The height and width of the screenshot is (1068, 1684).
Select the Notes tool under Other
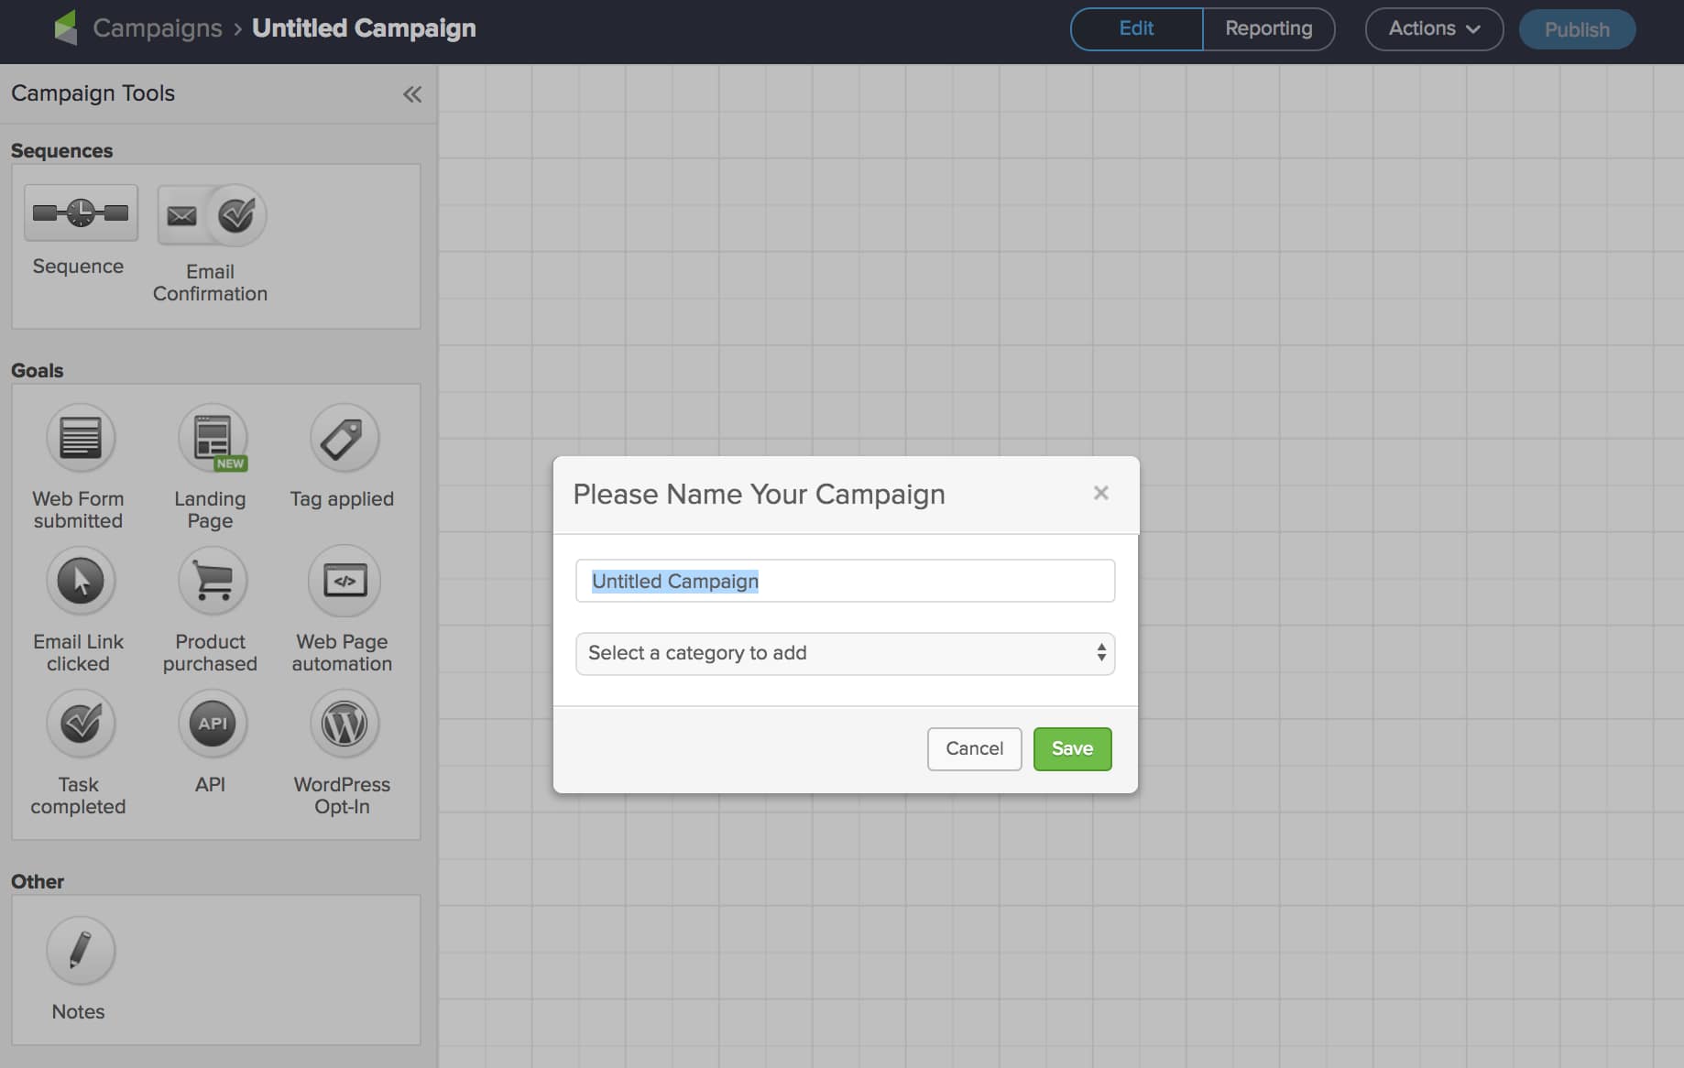80,952
